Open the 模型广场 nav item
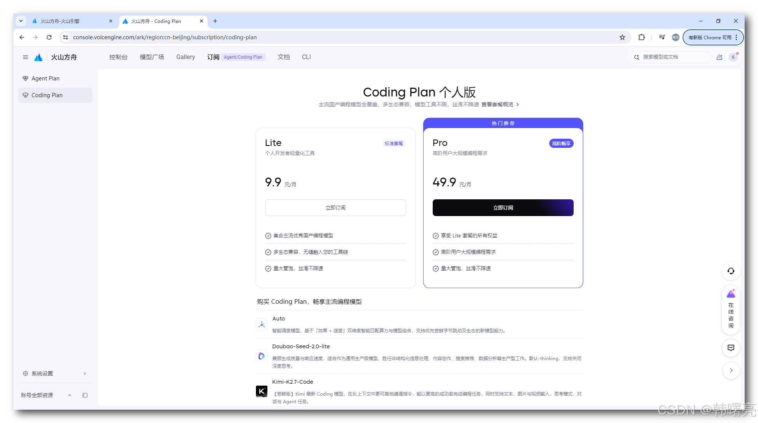 click(152, 57)
